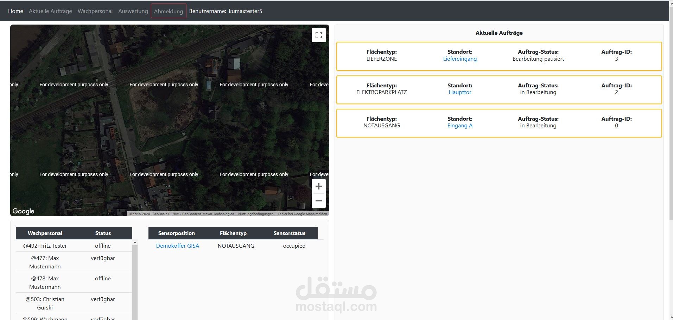Click the 'Flächentyp' sensor table header
The image size is (673, 320).
point(233,233)
